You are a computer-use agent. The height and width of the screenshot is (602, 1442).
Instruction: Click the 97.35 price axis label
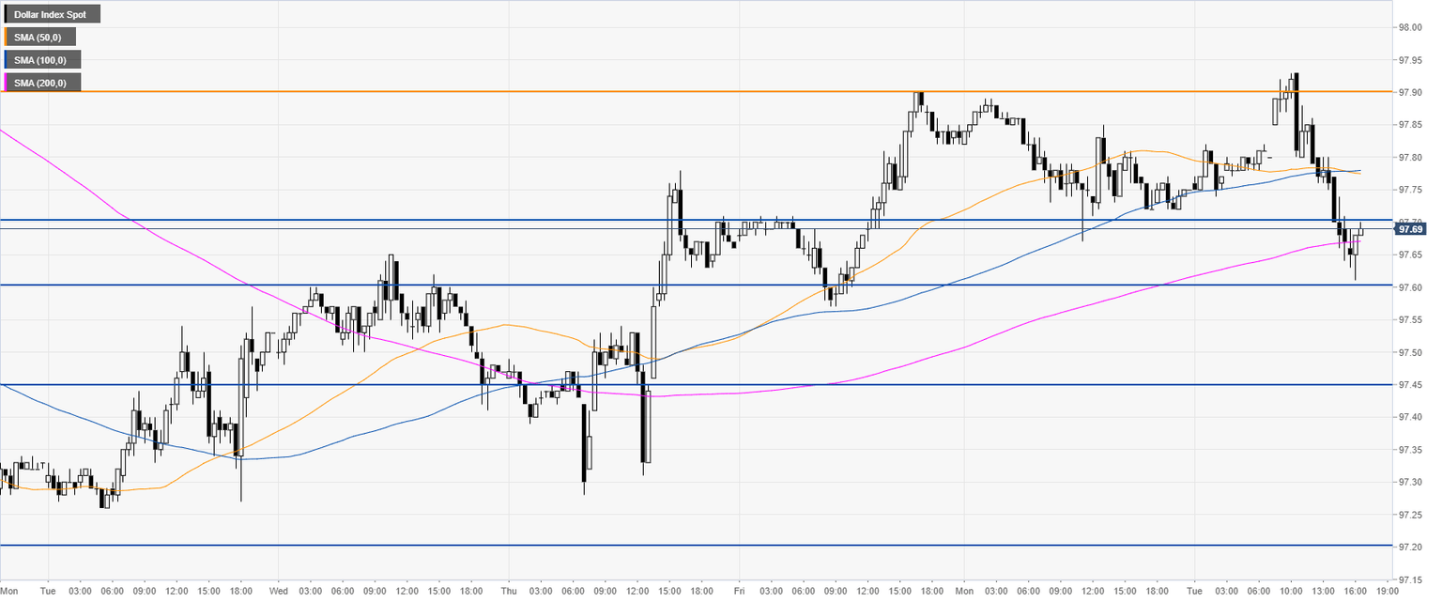coord(1410,449)
